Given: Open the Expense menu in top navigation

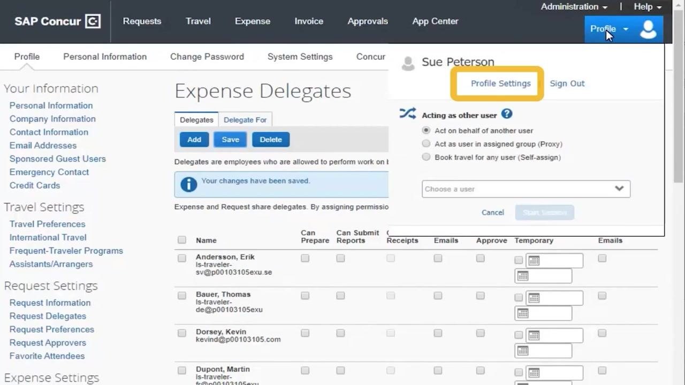Looking at the screenshot, I should tap(253, 21).
